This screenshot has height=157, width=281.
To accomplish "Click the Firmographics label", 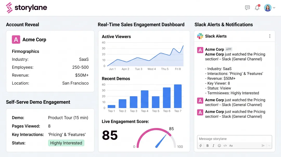I will [25, 52].
